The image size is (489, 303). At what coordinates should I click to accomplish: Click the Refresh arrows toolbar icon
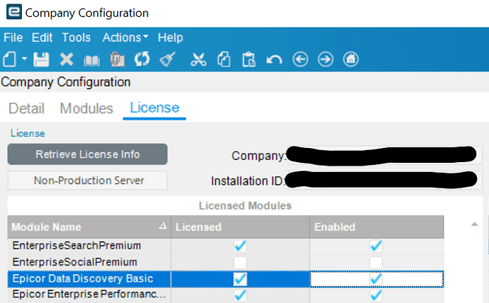(142, 59)
